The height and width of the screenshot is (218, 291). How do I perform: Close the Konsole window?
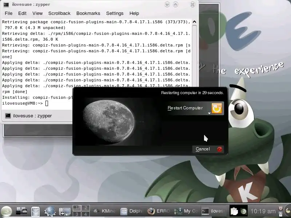[193, 4]
